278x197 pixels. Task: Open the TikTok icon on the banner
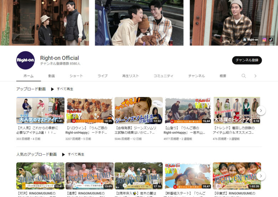(x=271, y=40)
